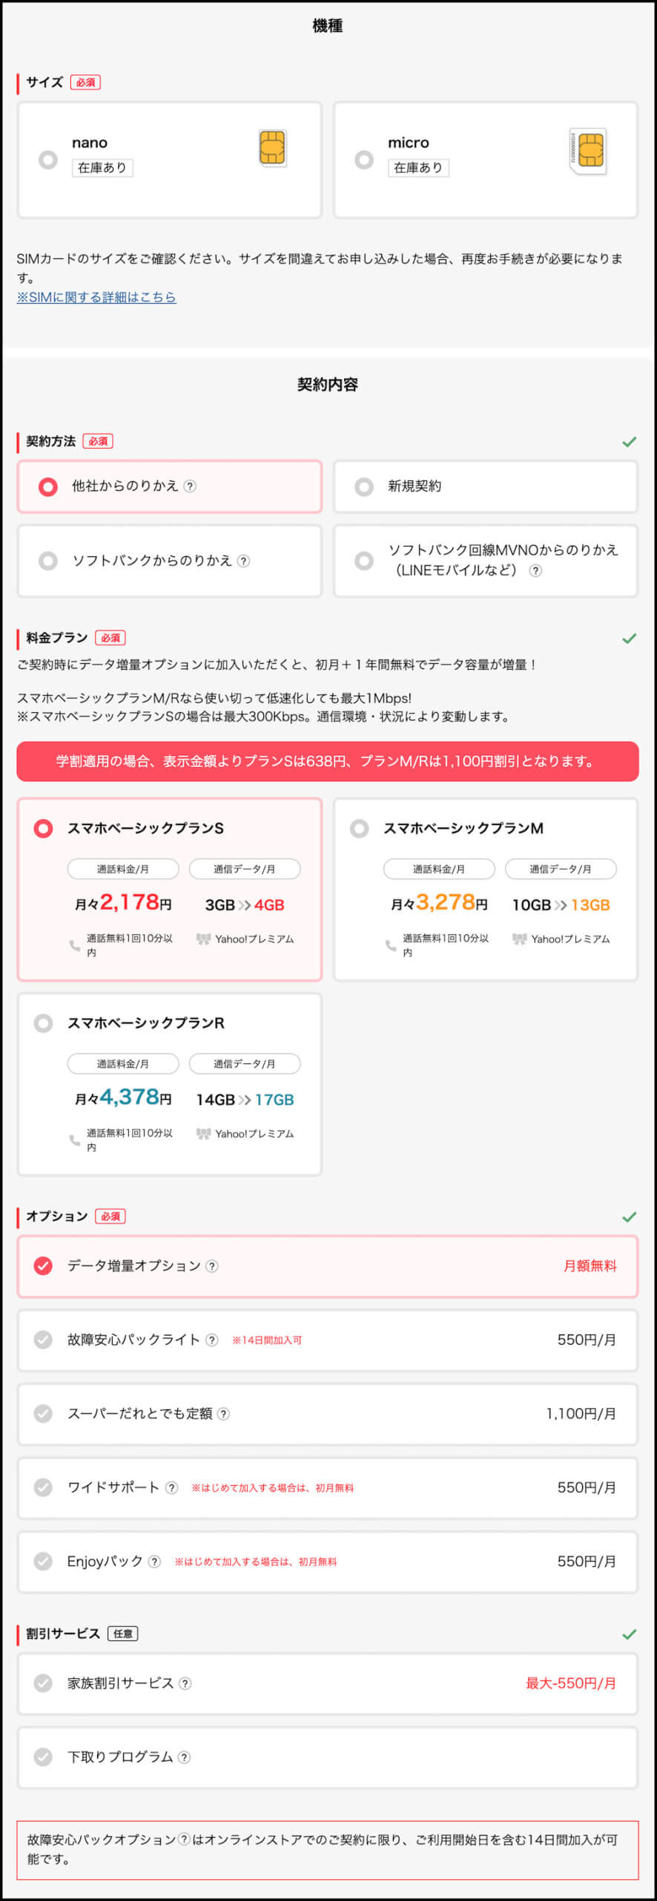Click help icon beside ソフトバンクからのりかえ
Viewport: 657px width, 1901px height.
tap(243, 561)
